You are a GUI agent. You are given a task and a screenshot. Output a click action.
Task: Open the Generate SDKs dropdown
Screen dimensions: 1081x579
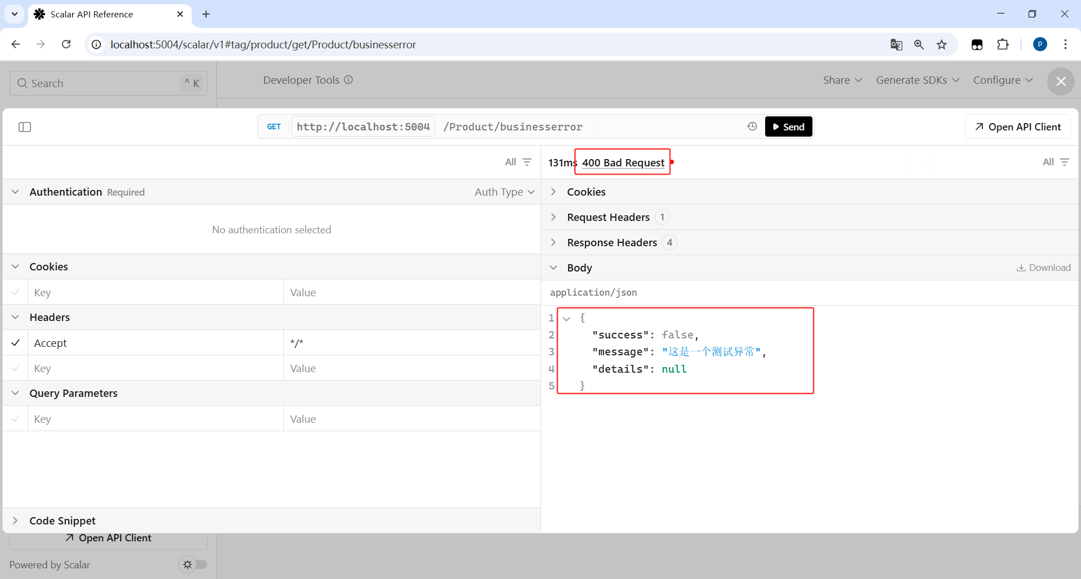(918, 80)
